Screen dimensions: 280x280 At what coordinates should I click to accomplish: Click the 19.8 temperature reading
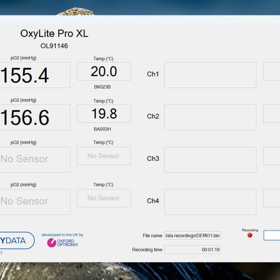pos(104,114)
